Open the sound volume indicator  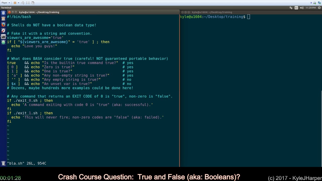click(x=302, y=8)
